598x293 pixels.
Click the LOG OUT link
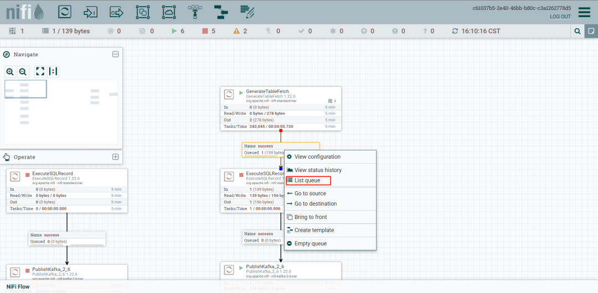560,17
